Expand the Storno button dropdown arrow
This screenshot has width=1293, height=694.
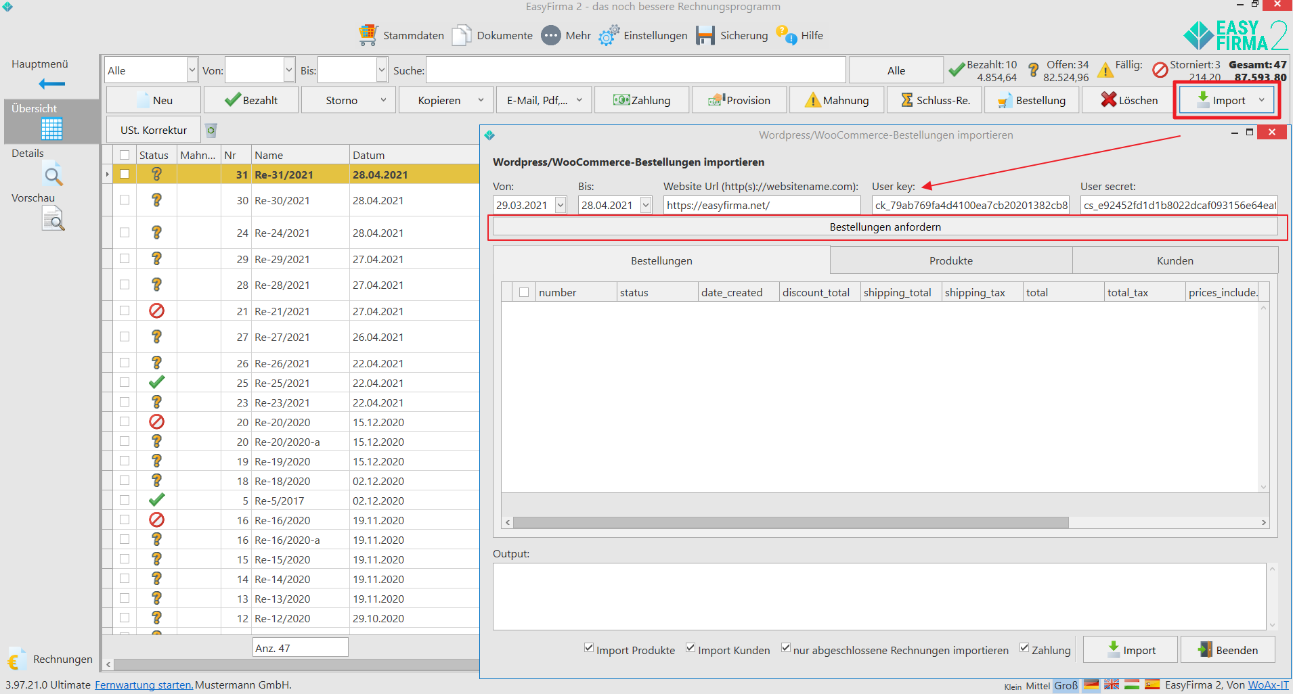pos(383,100)
